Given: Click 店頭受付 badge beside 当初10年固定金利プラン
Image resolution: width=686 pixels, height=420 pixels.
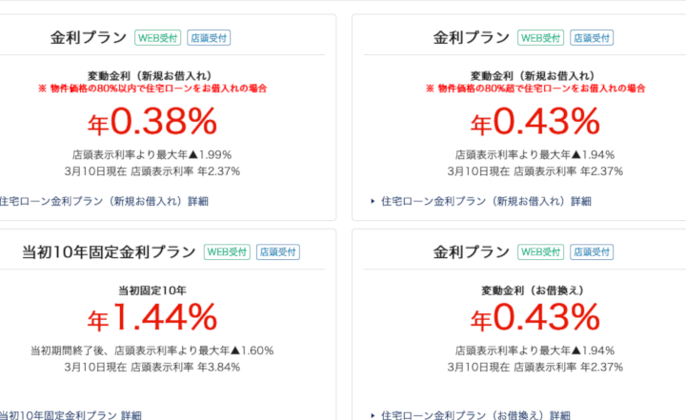Looking at the screenshot, I should [x=277, y=252].
